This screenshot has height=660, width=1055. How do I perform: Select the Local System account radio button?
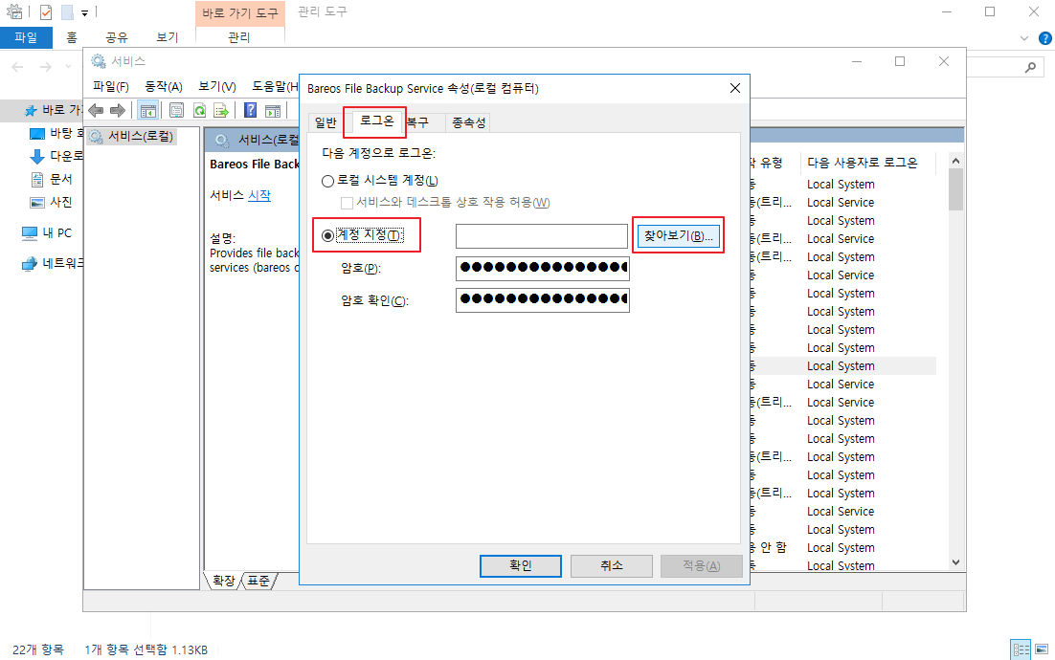(x=327, y=181)
